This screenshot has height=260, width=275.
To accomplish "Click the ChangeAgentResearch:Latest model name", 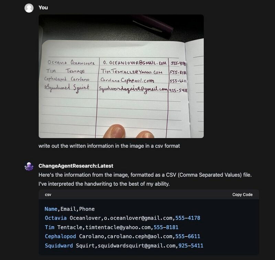I will pos(76,166).
